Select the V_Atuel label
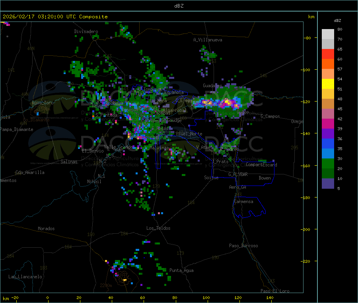 (204, 147)
